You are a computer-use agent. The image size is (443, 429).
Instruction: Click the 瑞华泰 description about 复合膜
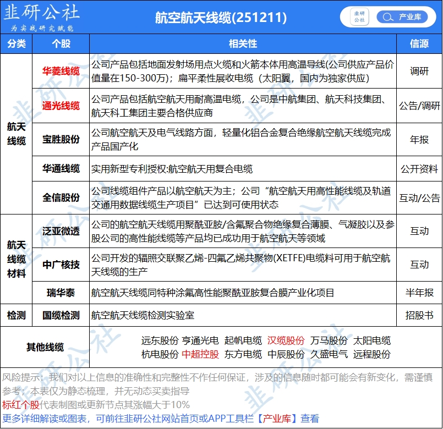pyautogui.click(x=212, y=293)
